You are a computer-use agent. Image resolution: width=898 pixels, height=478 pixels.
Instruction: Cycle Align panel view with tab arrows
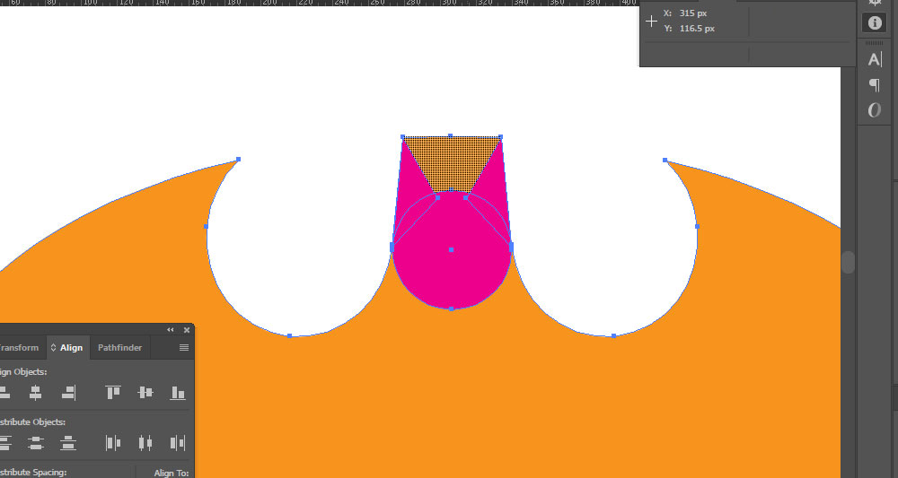pyautogui.click(x=53, y=348)
